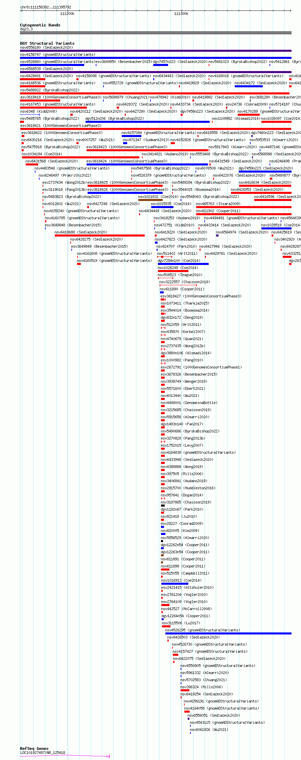Select variant nsv6061926 (Wu2021)
The width and height of the screenshot is (301, 760).
(x=209, y=730)
